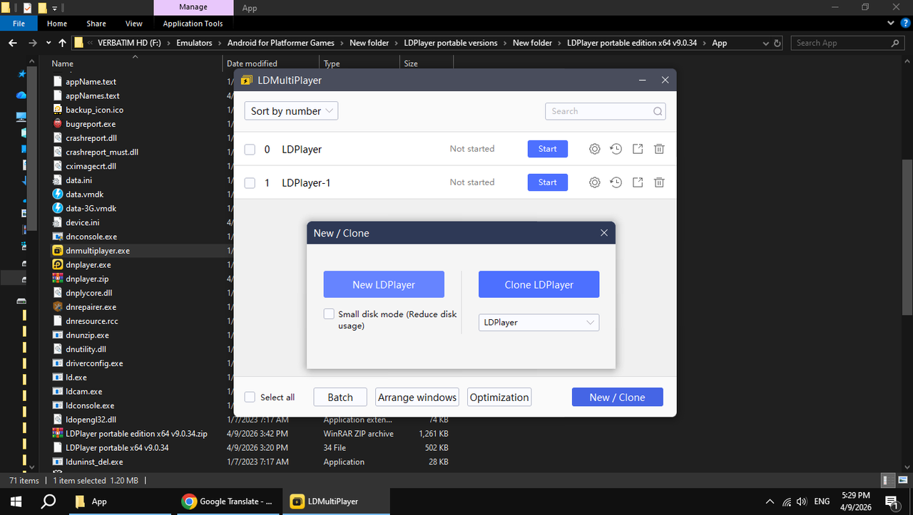Create desktop shortcut icon for LDPlayer row 0
The image size is (913, 515).
coord(638,149)
